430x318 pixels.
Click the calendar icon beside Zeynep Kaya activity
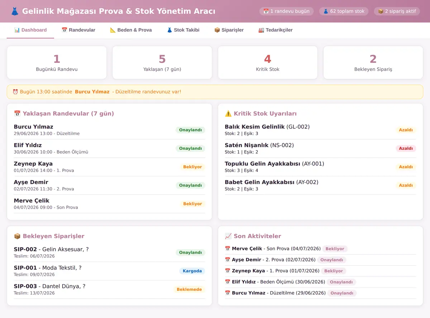point(228,271)
